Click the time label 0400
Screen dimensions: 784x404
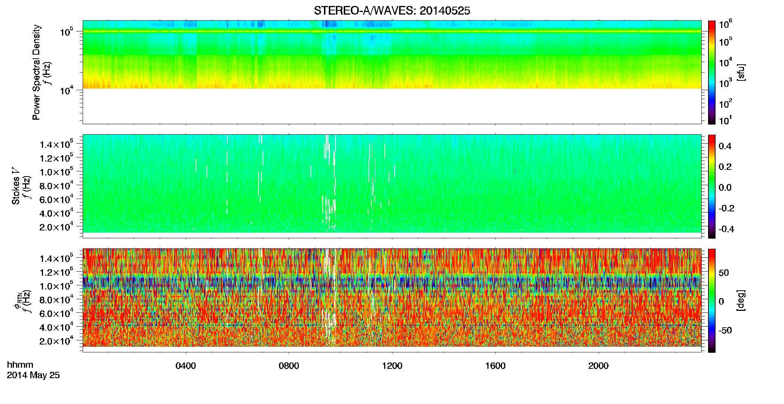click(x=186, y=366)
